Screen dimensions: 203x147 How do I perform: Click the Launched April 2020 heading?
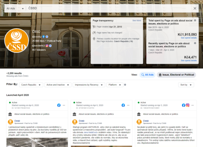[18, 95]
